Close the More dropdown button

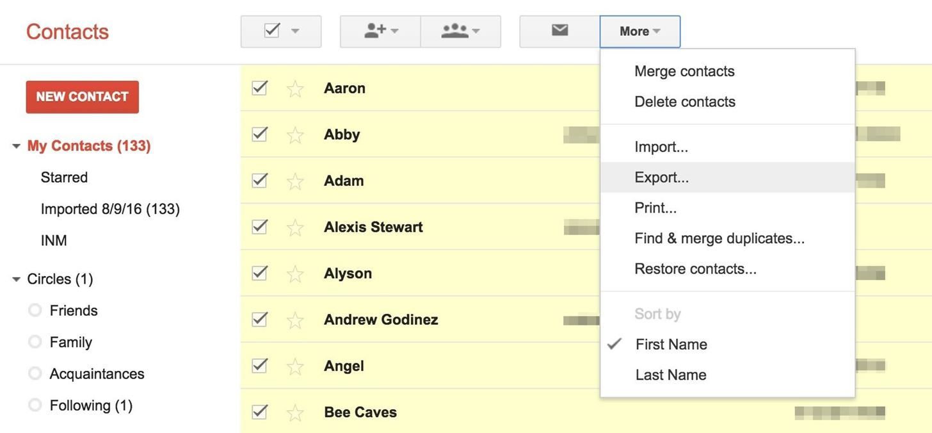tap(639, 31)
